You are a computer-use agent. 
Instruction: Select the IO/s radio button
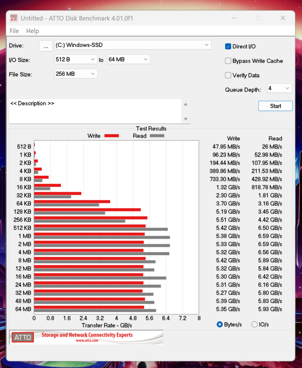point(255,324)
